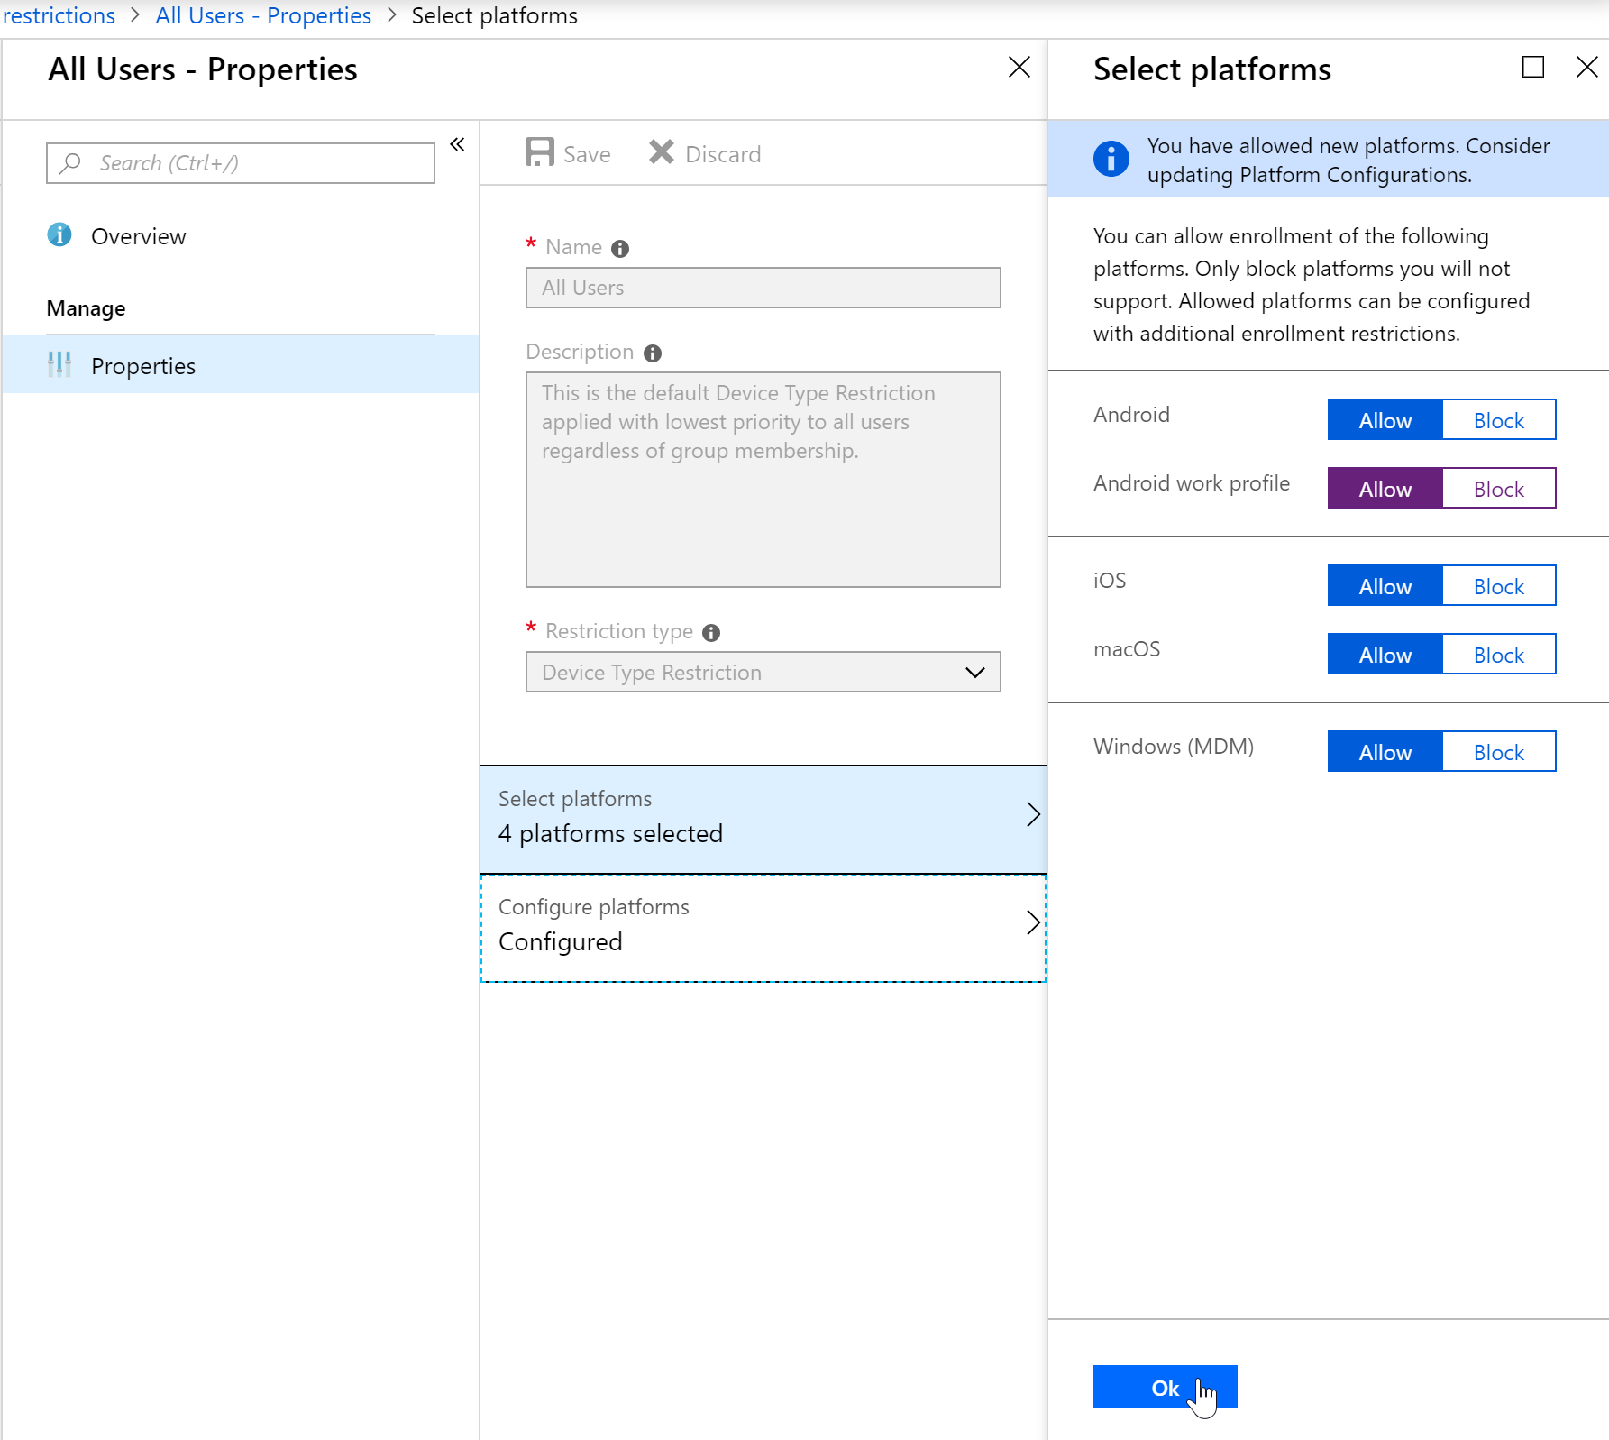Open Configure platforms row
This screenshot has height=1440, width=1609.
(x=763, y=926)
